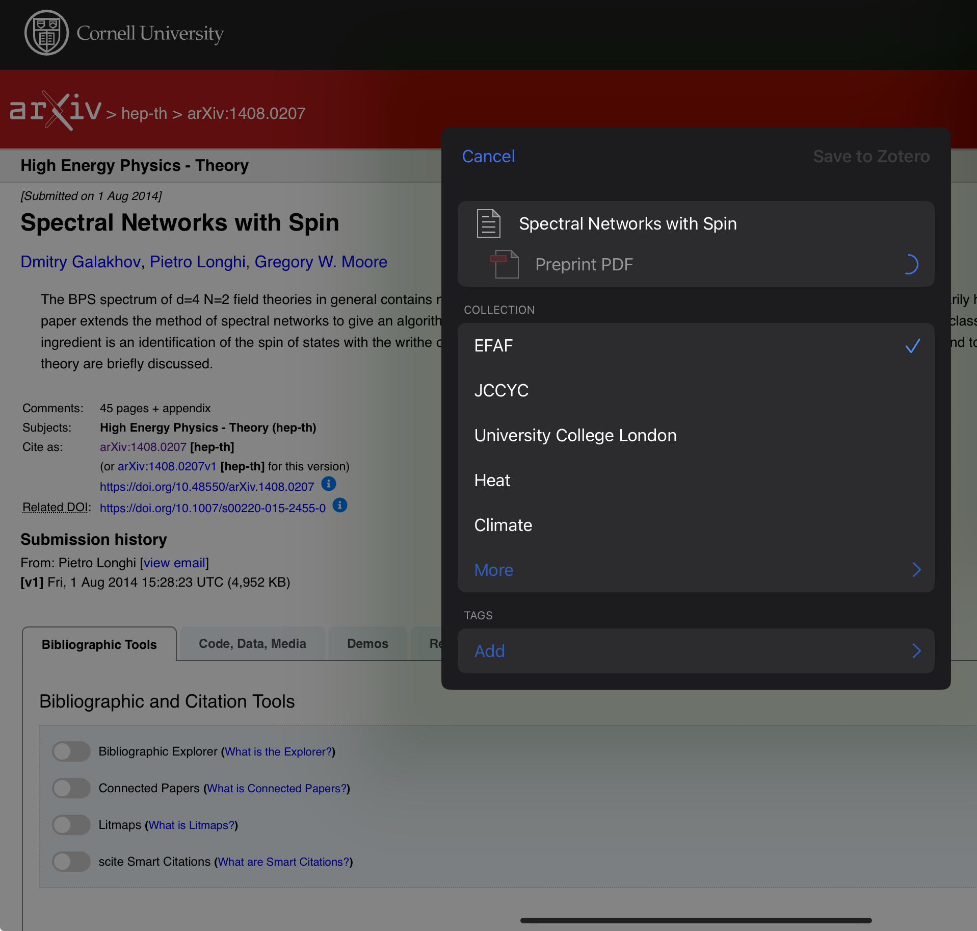Click the document icon beside Spectral Networks title
The height and width of the screenshot is (931, 977).
tap(488, 223)
